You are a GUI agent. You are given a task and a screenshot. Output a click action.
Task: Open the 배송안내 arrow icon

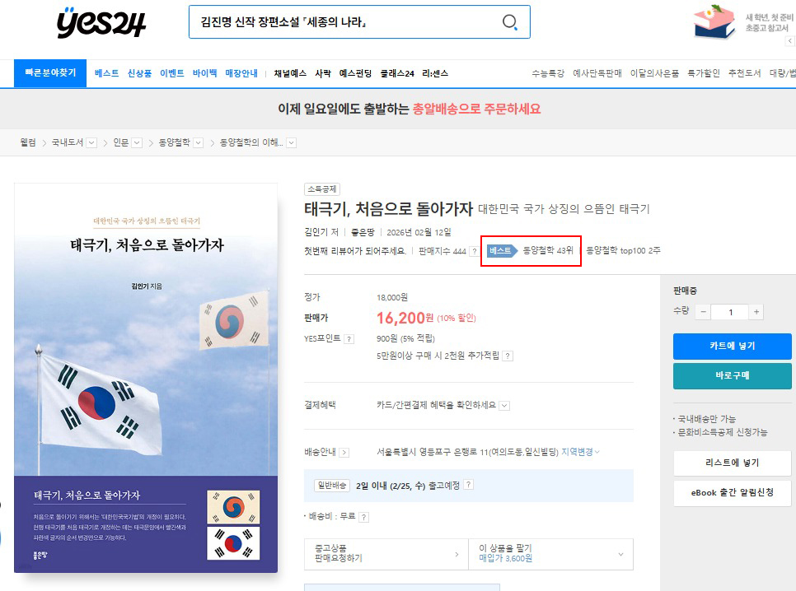(x=344, y=452)
